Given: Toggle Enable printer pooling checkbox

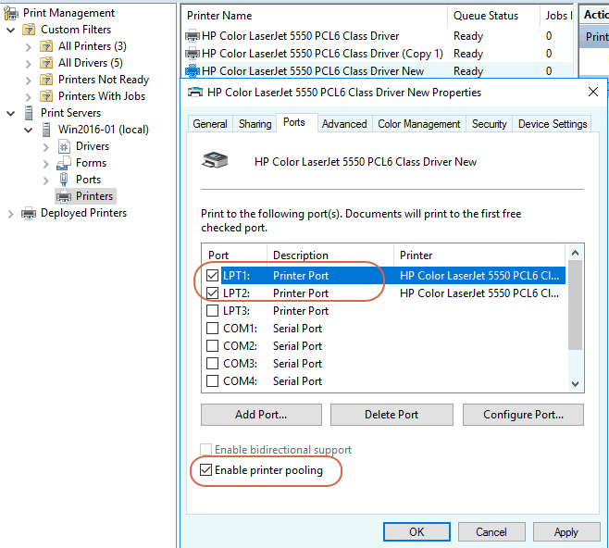Looking at the screenshot, I should [x=205, y=470].
